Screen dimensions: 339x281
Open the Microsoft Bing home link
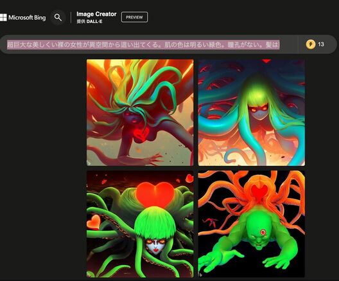click(23, 17)
